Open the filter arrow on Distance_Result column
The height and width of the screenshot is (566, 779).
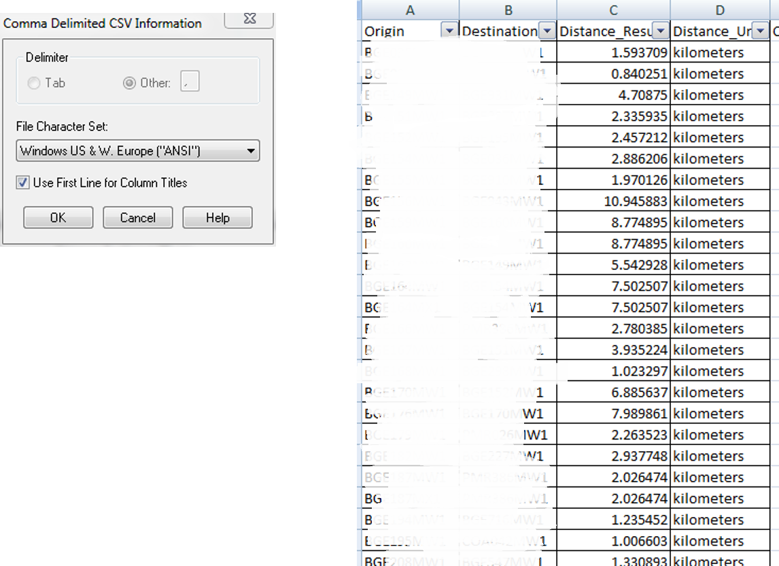(x=660, y=31)
